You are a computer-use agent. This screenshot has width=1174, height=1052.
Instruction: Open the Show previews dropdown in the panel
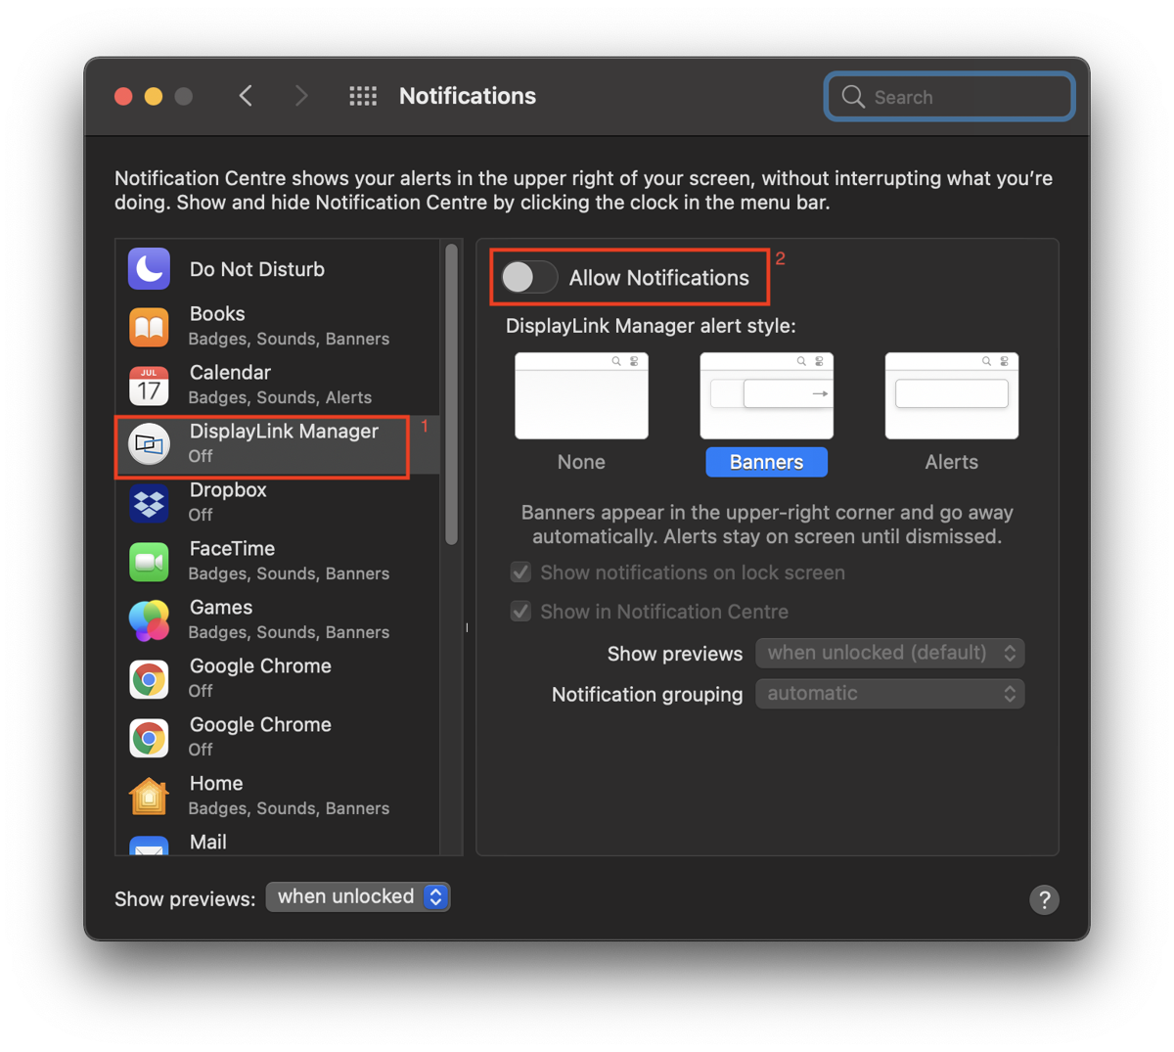pyautogui.click(x=888, y=653)
